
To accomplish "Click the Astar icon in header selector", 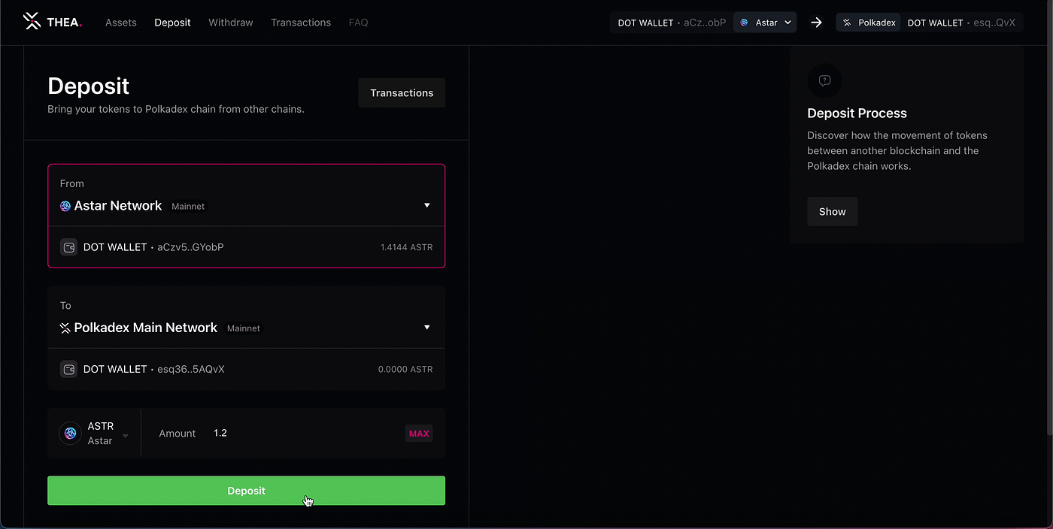I will click(x=745, y=23).
